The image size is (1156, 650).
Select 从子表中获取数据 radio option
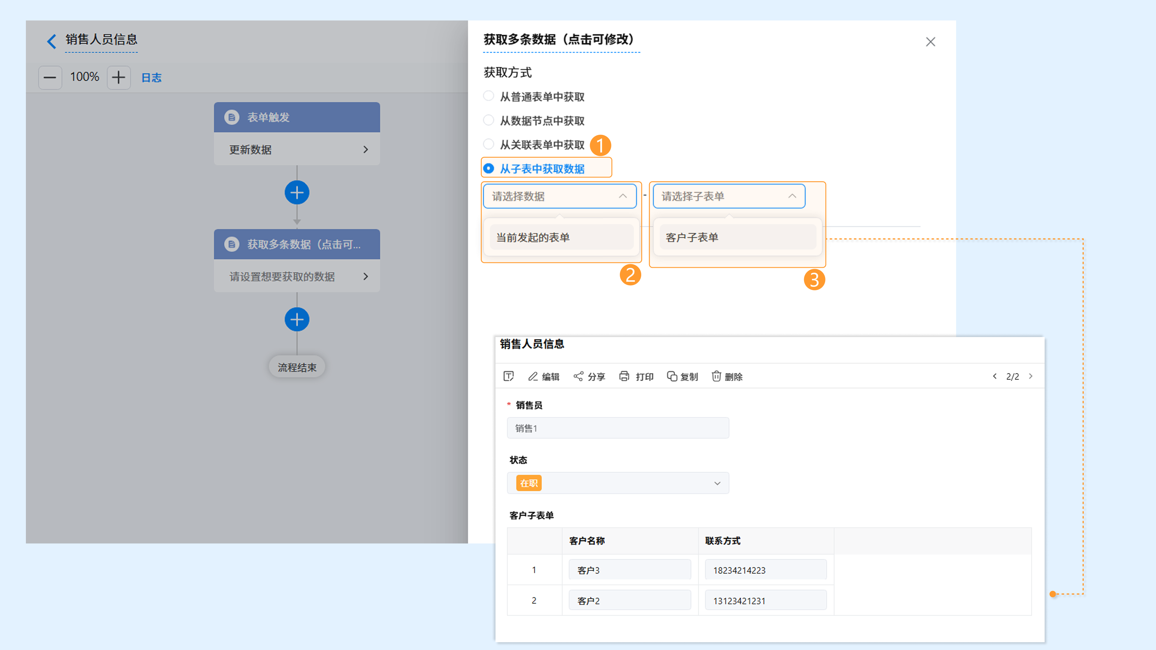(x=489, y=168)
